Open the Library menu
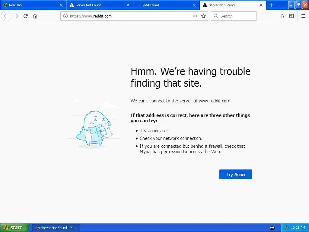309x232 pixels. [282, 16]
